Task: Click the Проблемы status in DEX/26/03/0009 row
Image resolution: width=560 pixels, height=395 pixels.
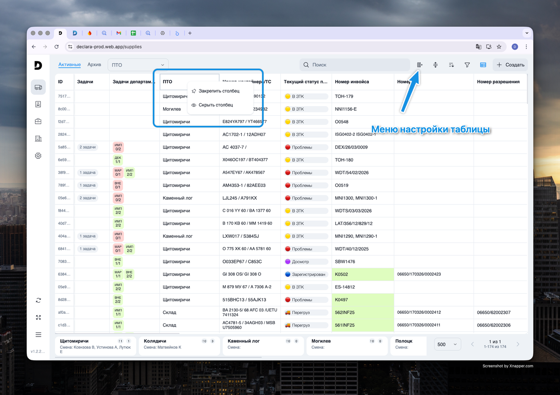Action: pyautogui.click(x=306, y=147)
